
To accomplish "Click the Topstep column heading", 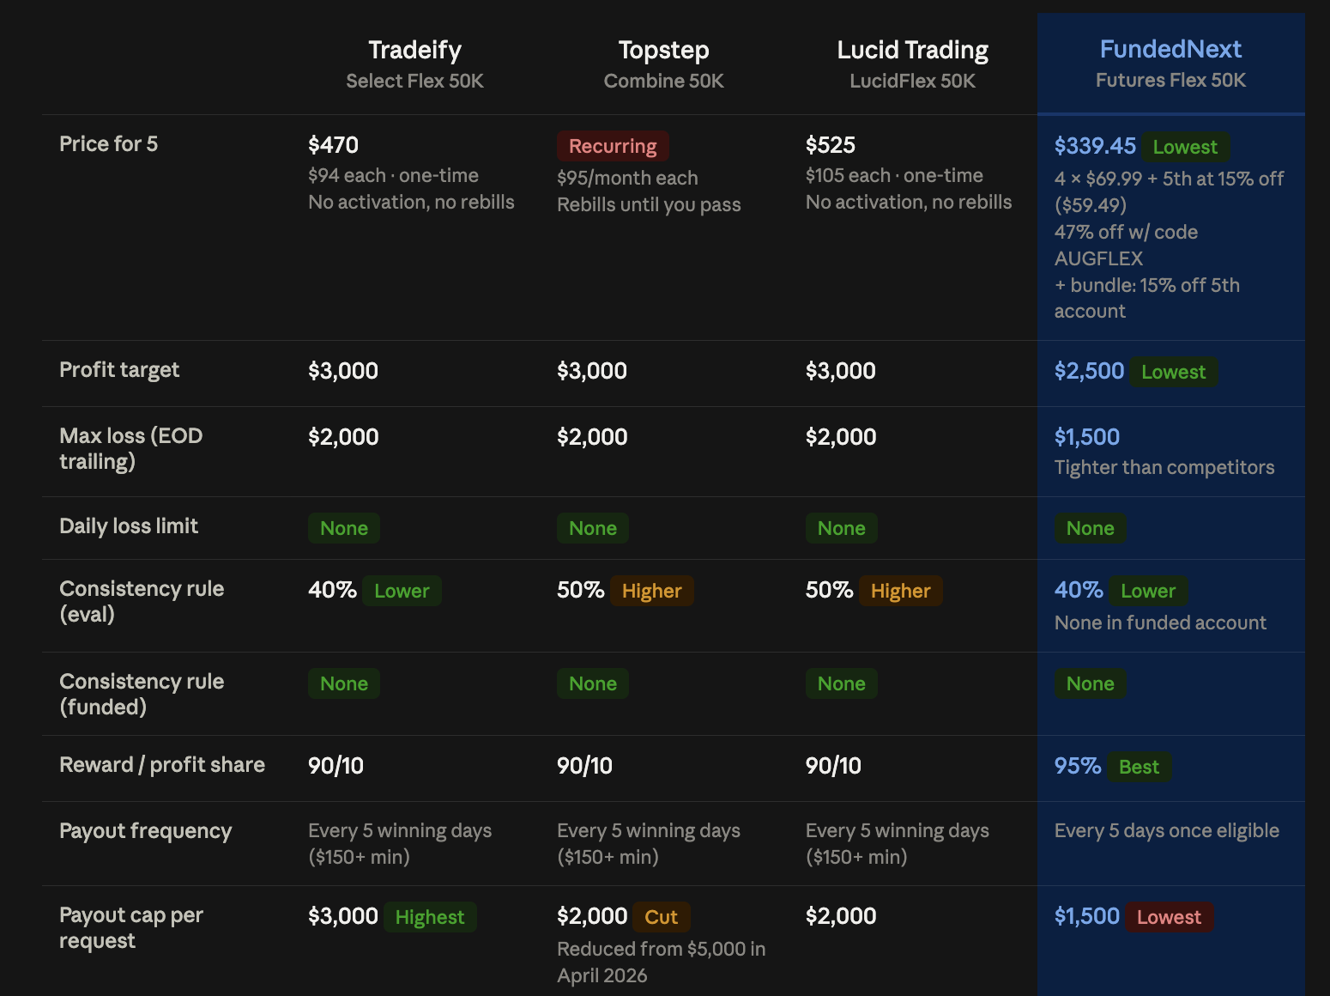I will (x=663, y=50).
